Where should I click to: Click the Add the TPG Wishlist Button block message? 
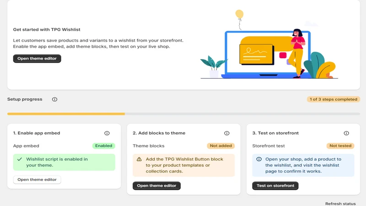184,165
